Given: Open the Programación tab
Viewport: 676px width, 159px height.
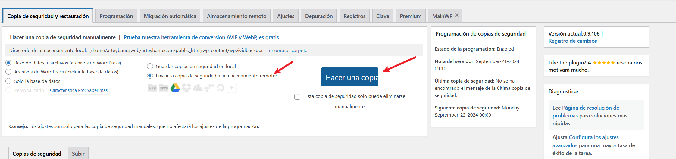Looking at the screenshot, I should [116, 16].
